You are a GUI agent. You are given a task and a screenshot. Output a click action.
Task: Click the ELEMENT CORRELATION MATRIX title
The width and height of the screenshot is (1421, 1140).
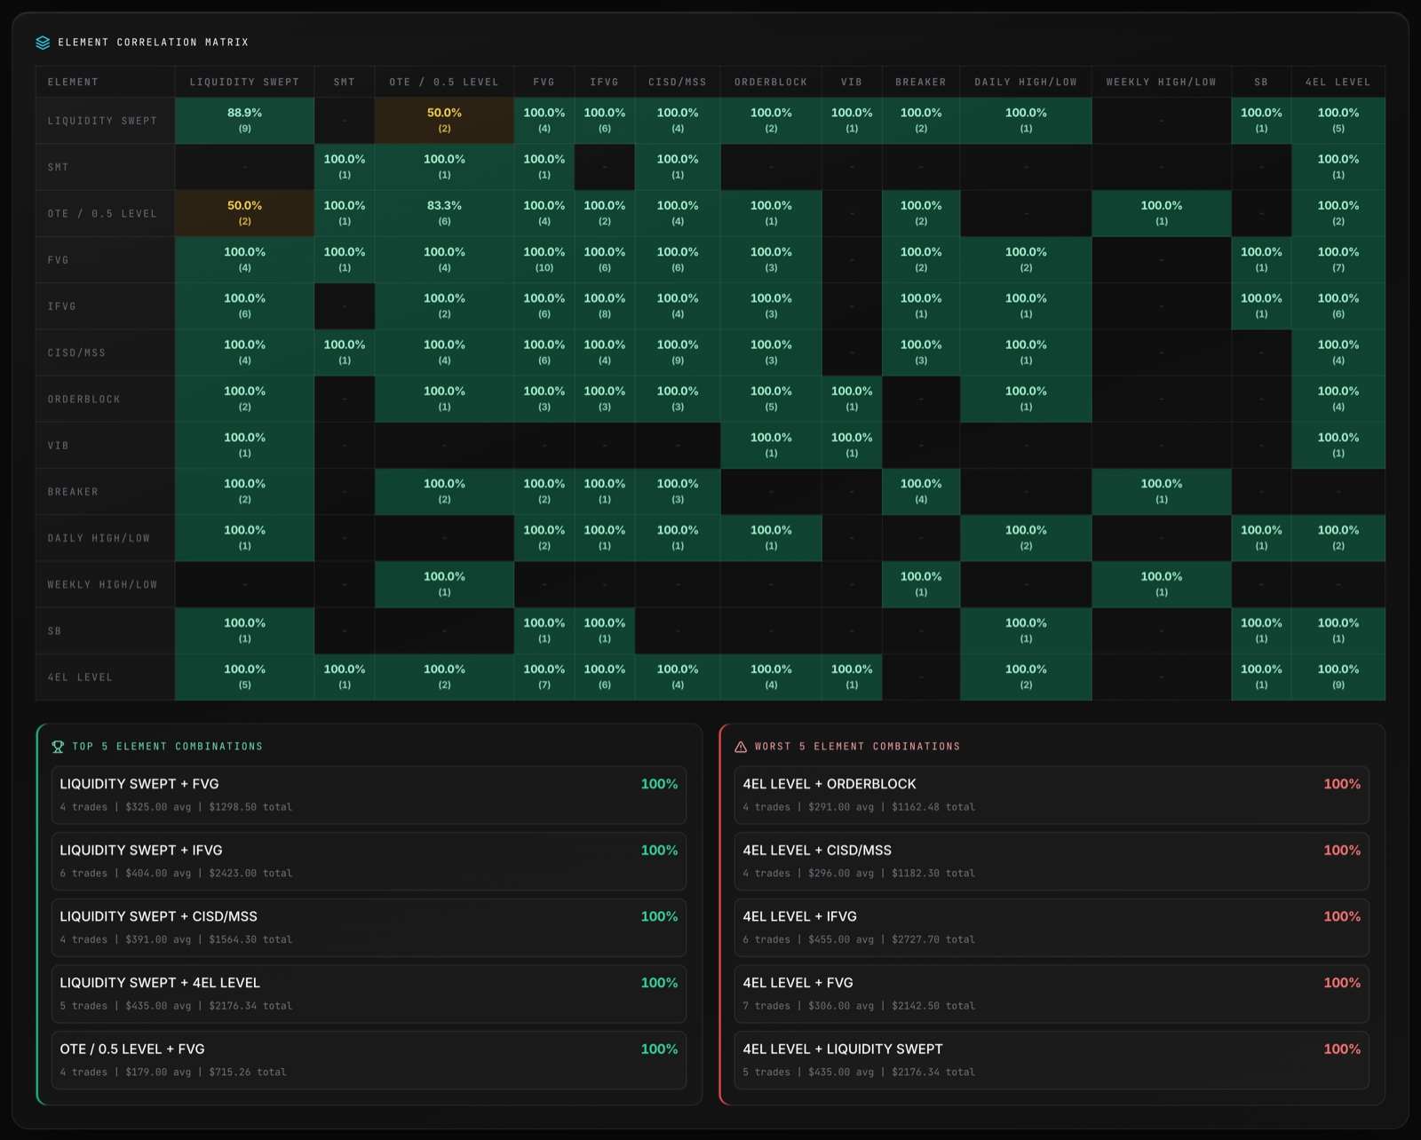pos(154,43)
